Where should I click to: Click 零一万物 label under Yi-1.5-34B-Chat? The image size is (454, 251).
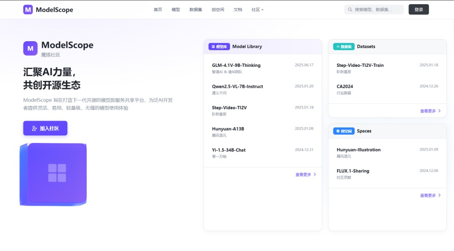tap(219, 157)
